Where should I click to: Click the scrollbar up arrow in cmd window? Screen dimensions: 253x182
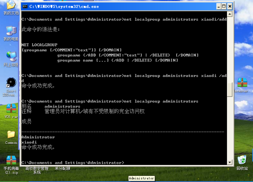pyautogui.click(x=229, y=14)
